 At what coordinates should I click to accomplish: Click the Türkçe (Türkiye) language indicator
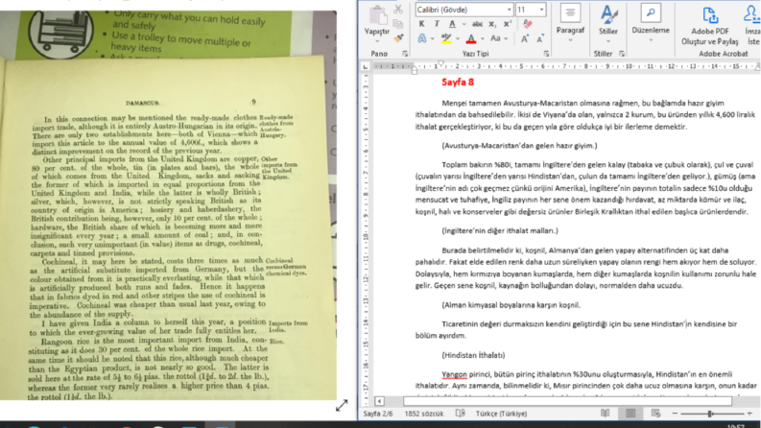[x=501, y=414]
